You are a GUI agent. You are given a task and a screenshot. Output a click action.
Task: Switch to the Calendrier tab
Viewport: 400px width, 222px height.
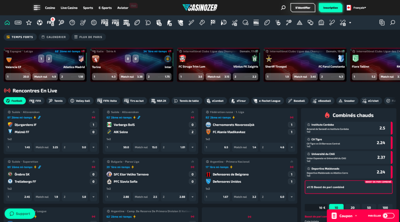[54, 37]
